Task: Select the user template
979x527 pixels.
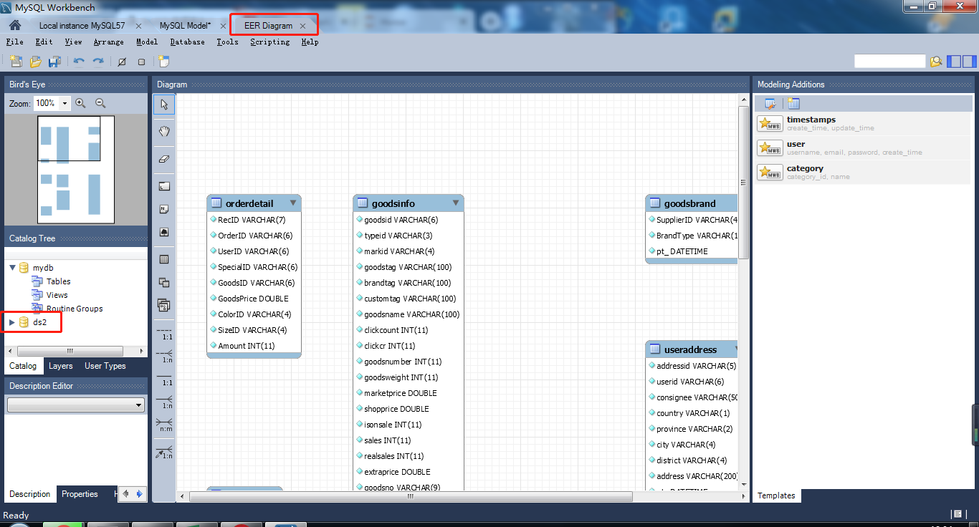Action: click(x=863, y=148)
